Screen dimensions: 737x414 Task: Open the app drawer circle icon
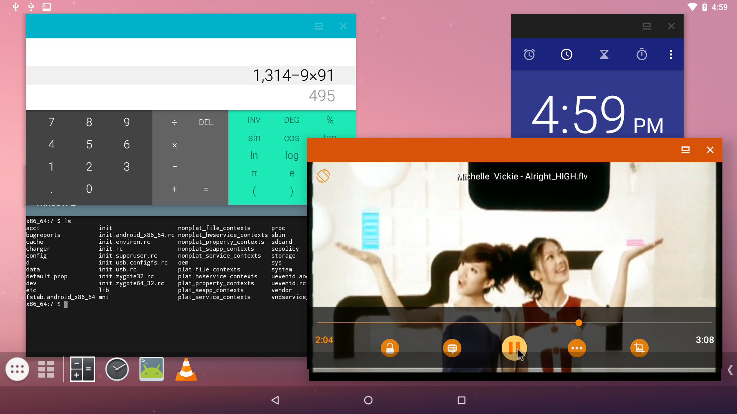pos(17,369)
